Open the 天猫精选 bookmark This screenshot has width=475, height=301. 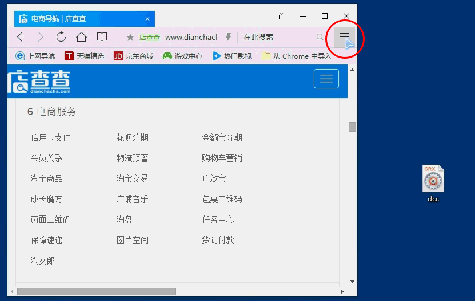[x=84, y=56]
